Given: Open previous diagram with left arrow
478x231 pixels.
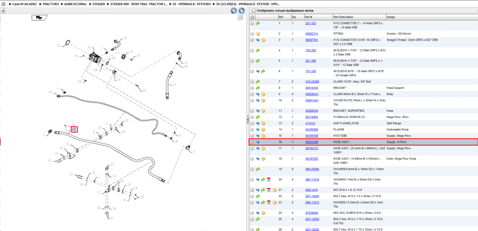Looking at the screenshot, I should (234, 10).
